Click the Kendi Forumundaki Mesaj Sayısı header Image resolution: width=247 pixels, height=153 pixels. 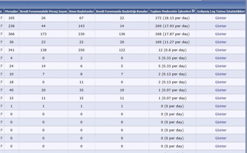[44, 11]
